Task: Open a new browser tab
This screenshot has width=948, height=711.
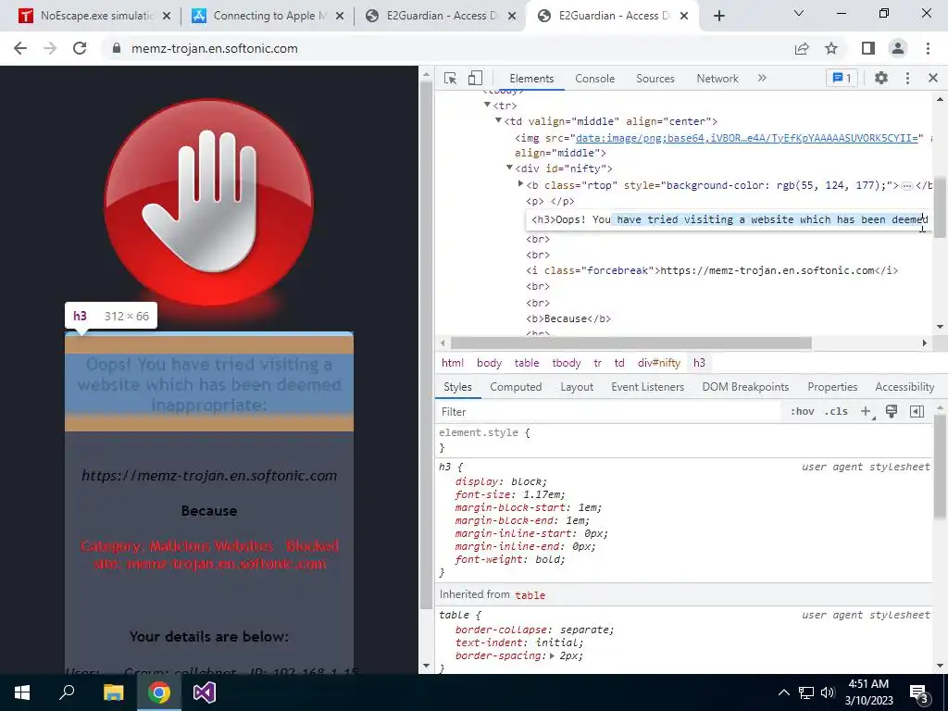Action: [x=718, y=17]
